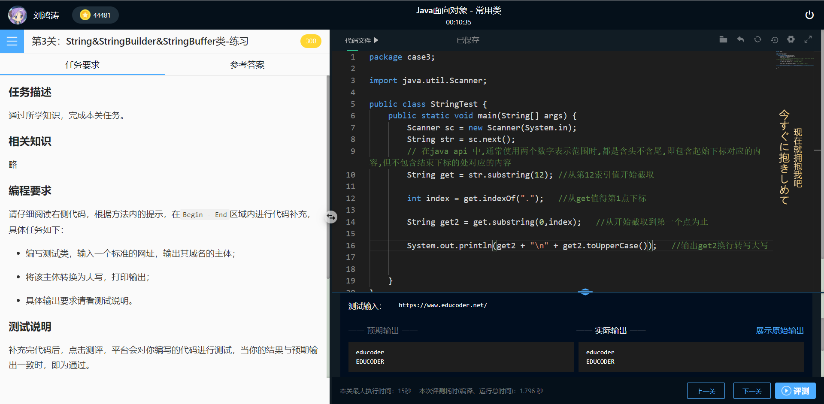
Task: Click the reset code refresh icon
Action: click(757, 39)
